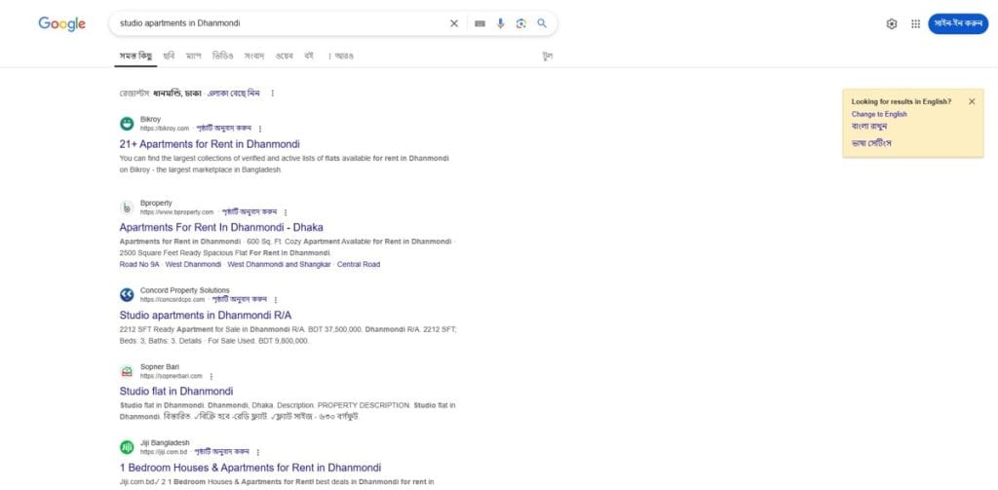Screen dimensions: 998x490
Task: Switch to the Videos tab
Action: click(223, 56)
